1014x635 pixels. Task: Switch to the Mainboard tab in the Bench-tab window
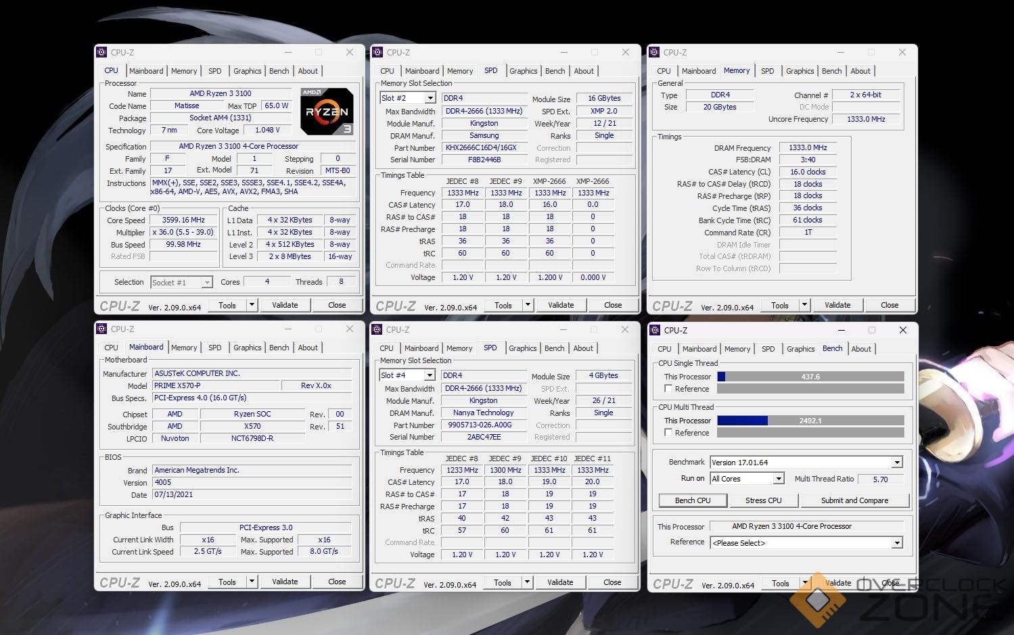coord(699,349)
